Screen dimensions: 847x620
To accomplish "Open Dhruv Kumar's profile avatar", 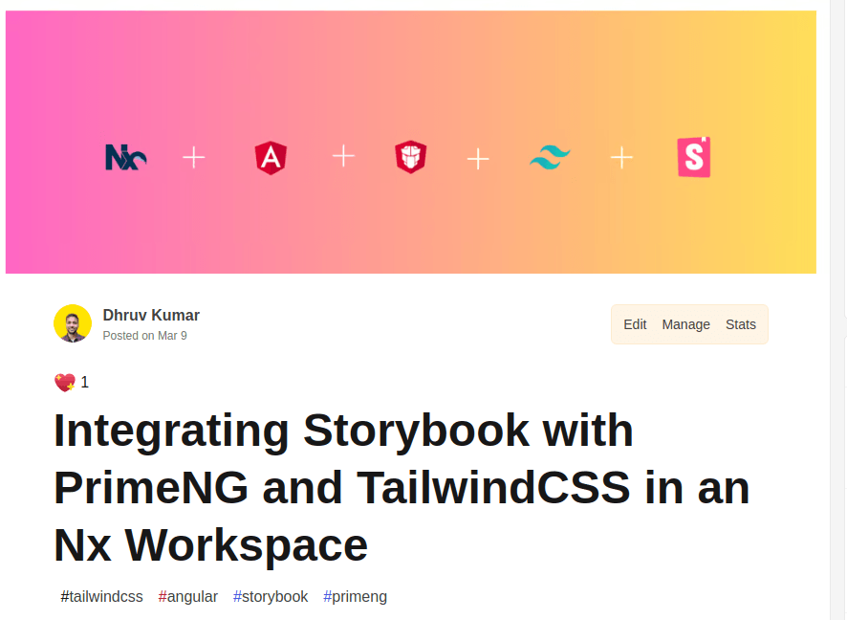I will click(x=73, y=323).
